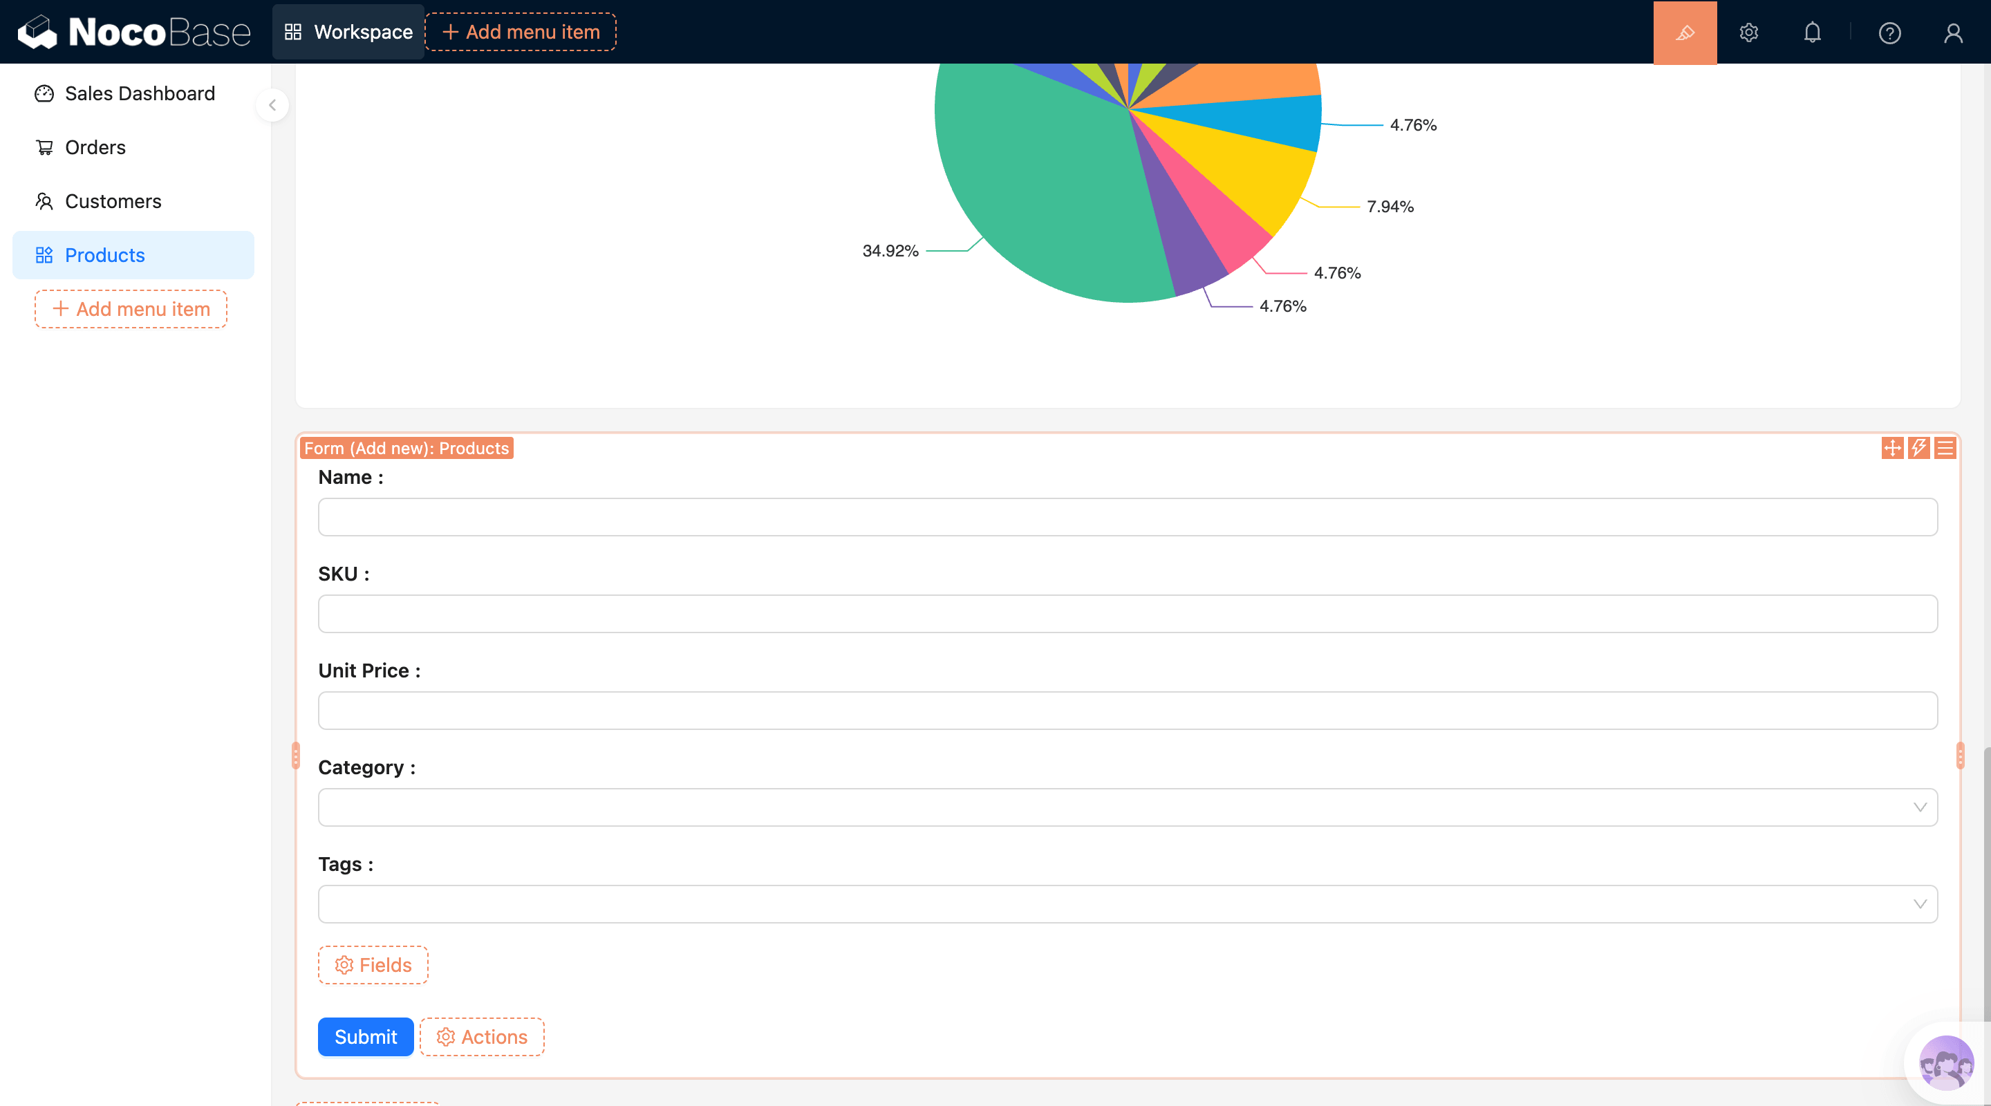The height and width of the screenshot is (1106, 1991).
Task: Expand the Tags dropdown
Action: tap(1127, 903)
